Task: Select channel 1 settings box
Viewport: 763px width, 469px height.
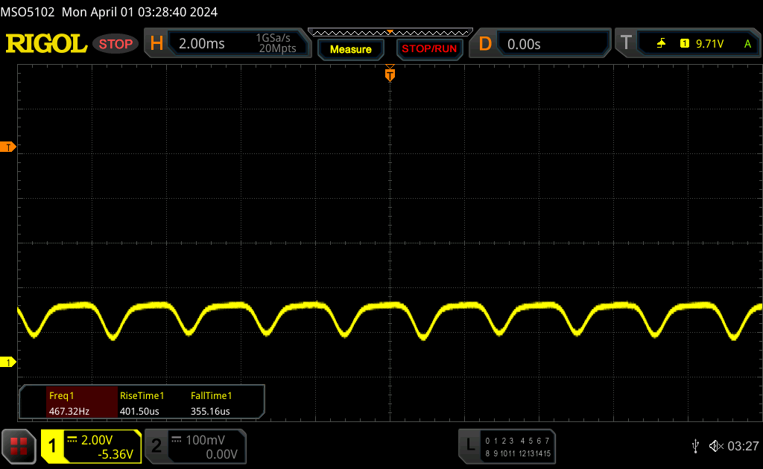Action: tap(92, 446)
